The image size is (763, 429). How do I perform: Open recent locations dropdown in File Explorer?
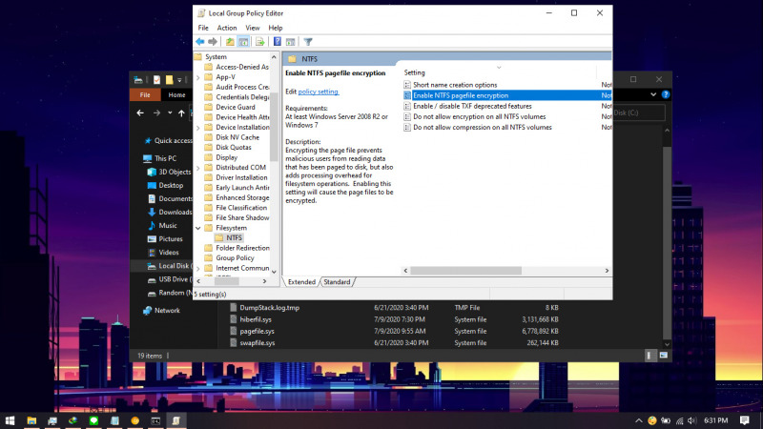tap(170, 112)
